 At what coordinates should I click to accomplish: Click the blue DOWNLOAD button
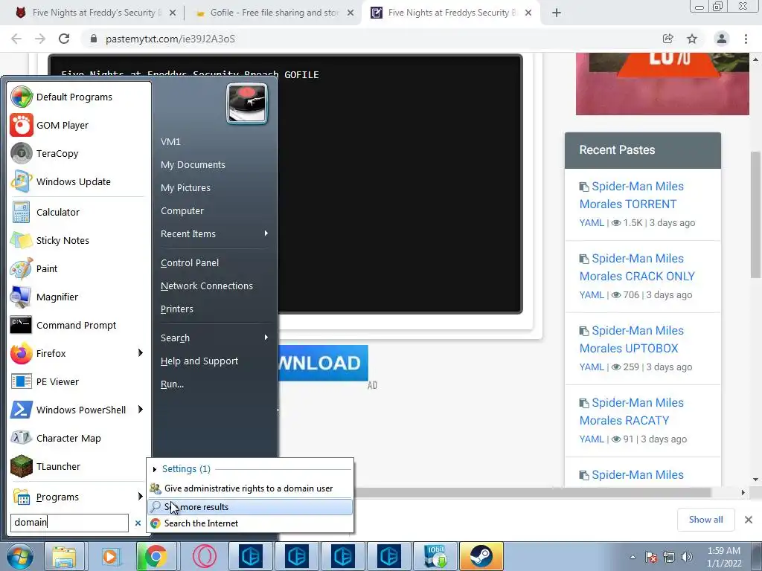(323, 363)
